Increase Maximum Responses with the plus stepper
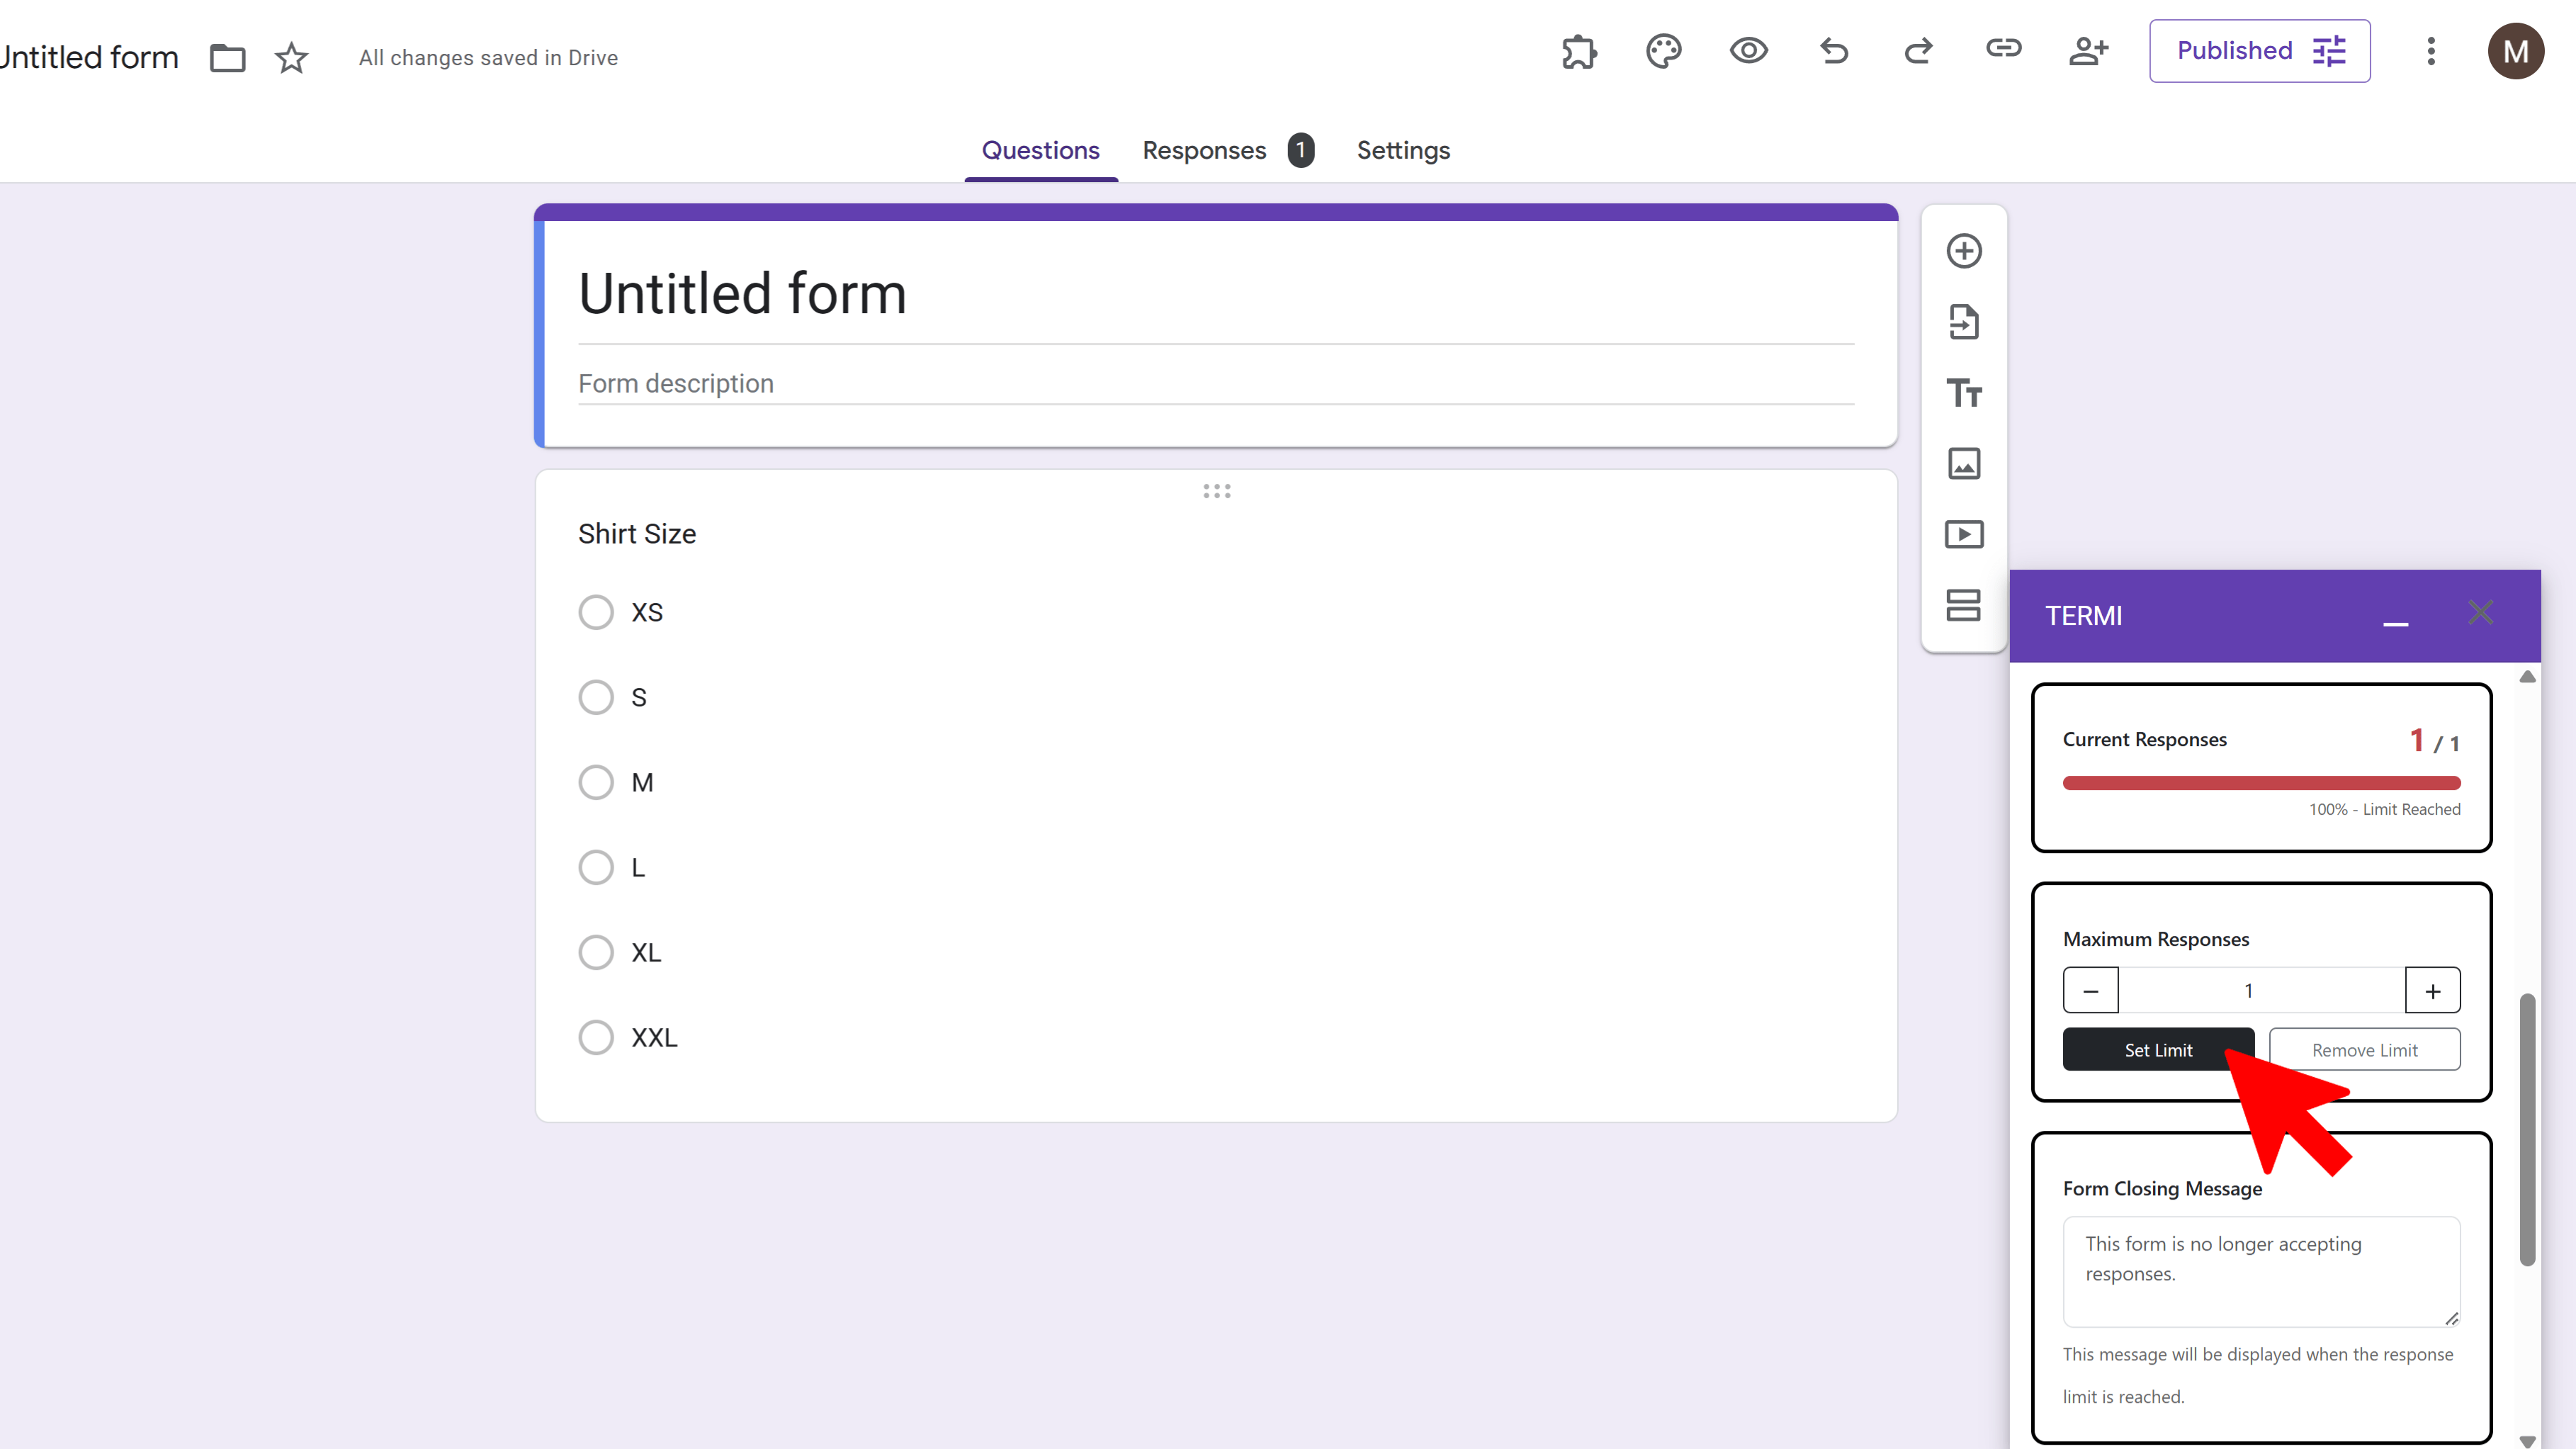 [2433, 990]
